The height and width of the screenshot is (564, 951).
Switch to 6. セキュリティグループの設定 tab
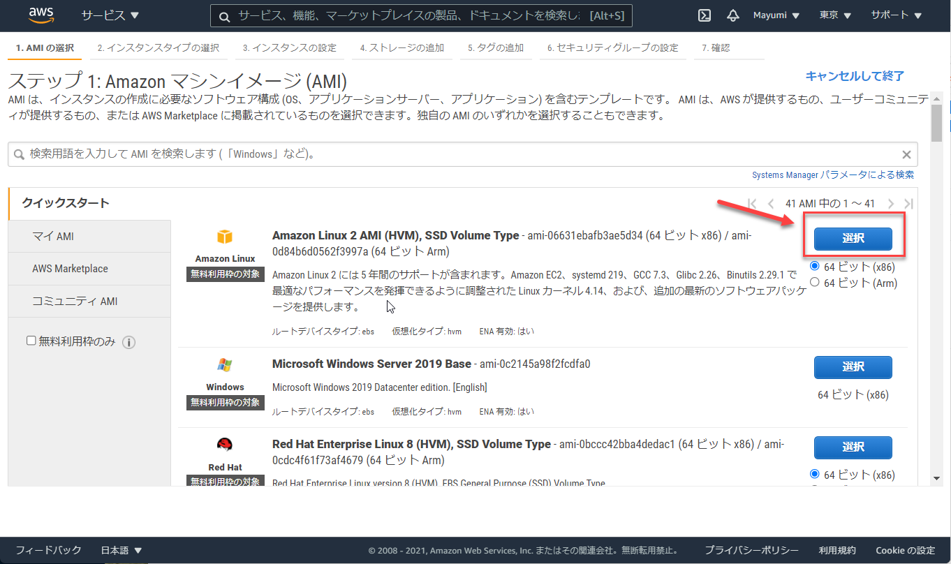[613, 48]
